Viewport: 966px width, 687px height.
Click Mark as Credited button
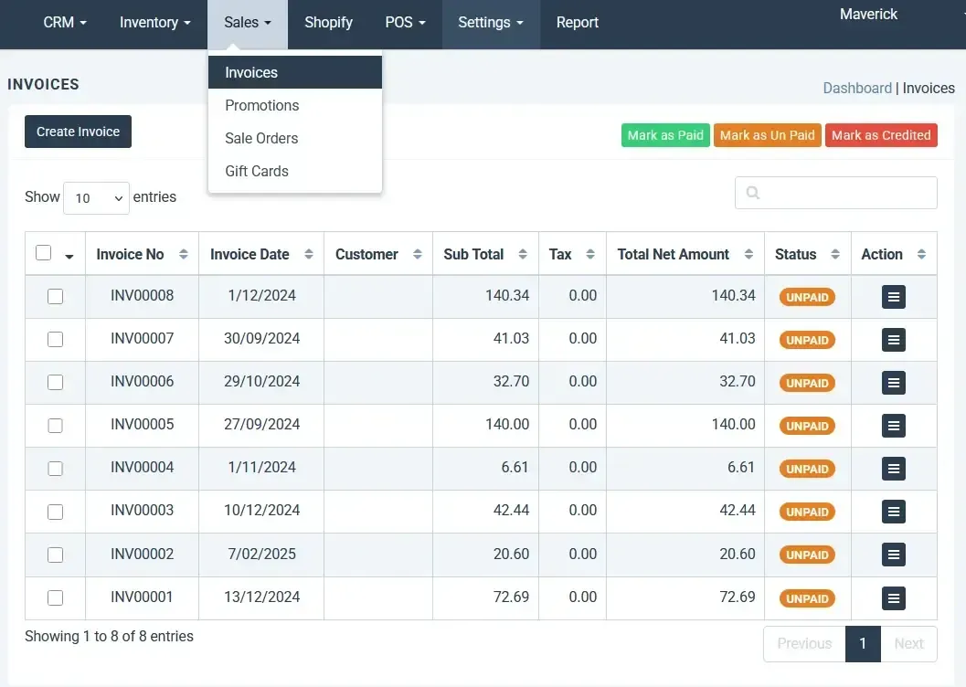[x=881, y=135]
